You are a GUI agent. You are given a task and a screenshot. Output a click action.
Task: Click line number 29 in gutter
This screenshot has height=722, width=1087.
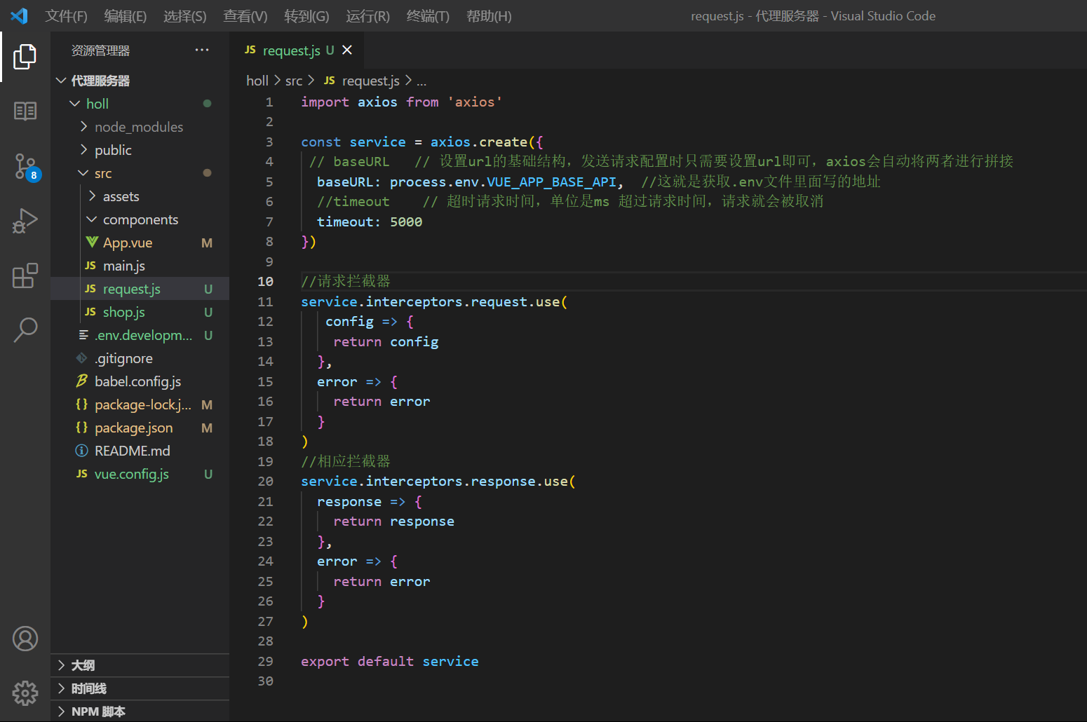pyautogui.click(x=265, y=661)
